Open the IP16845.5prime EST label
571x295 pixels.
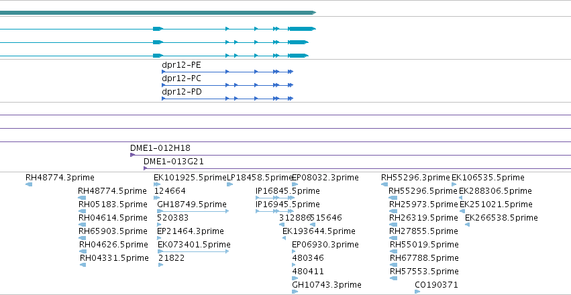pos(288,191)
